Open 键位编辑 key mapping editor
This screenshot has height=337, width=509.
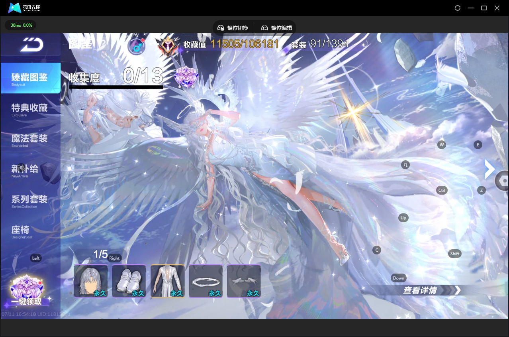click(x=276, y=28)
